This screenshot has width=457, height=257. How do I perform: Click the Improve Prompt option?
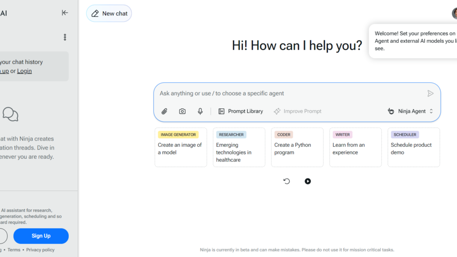(x=297, y=111)
